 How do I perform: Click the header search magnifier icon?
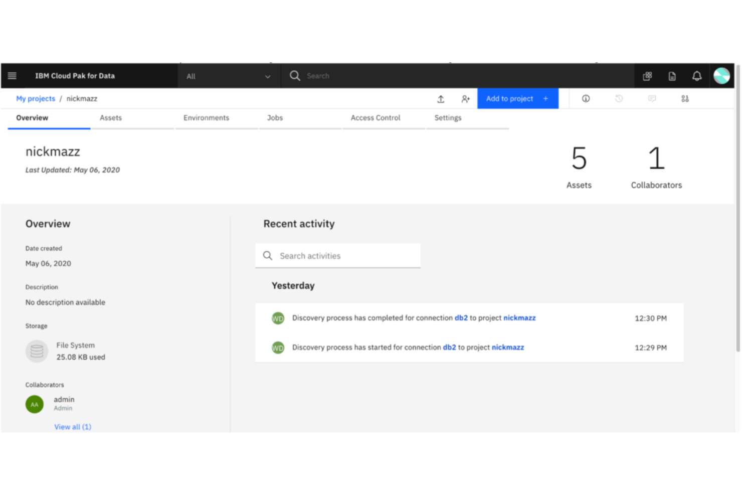tap(295, 76)
